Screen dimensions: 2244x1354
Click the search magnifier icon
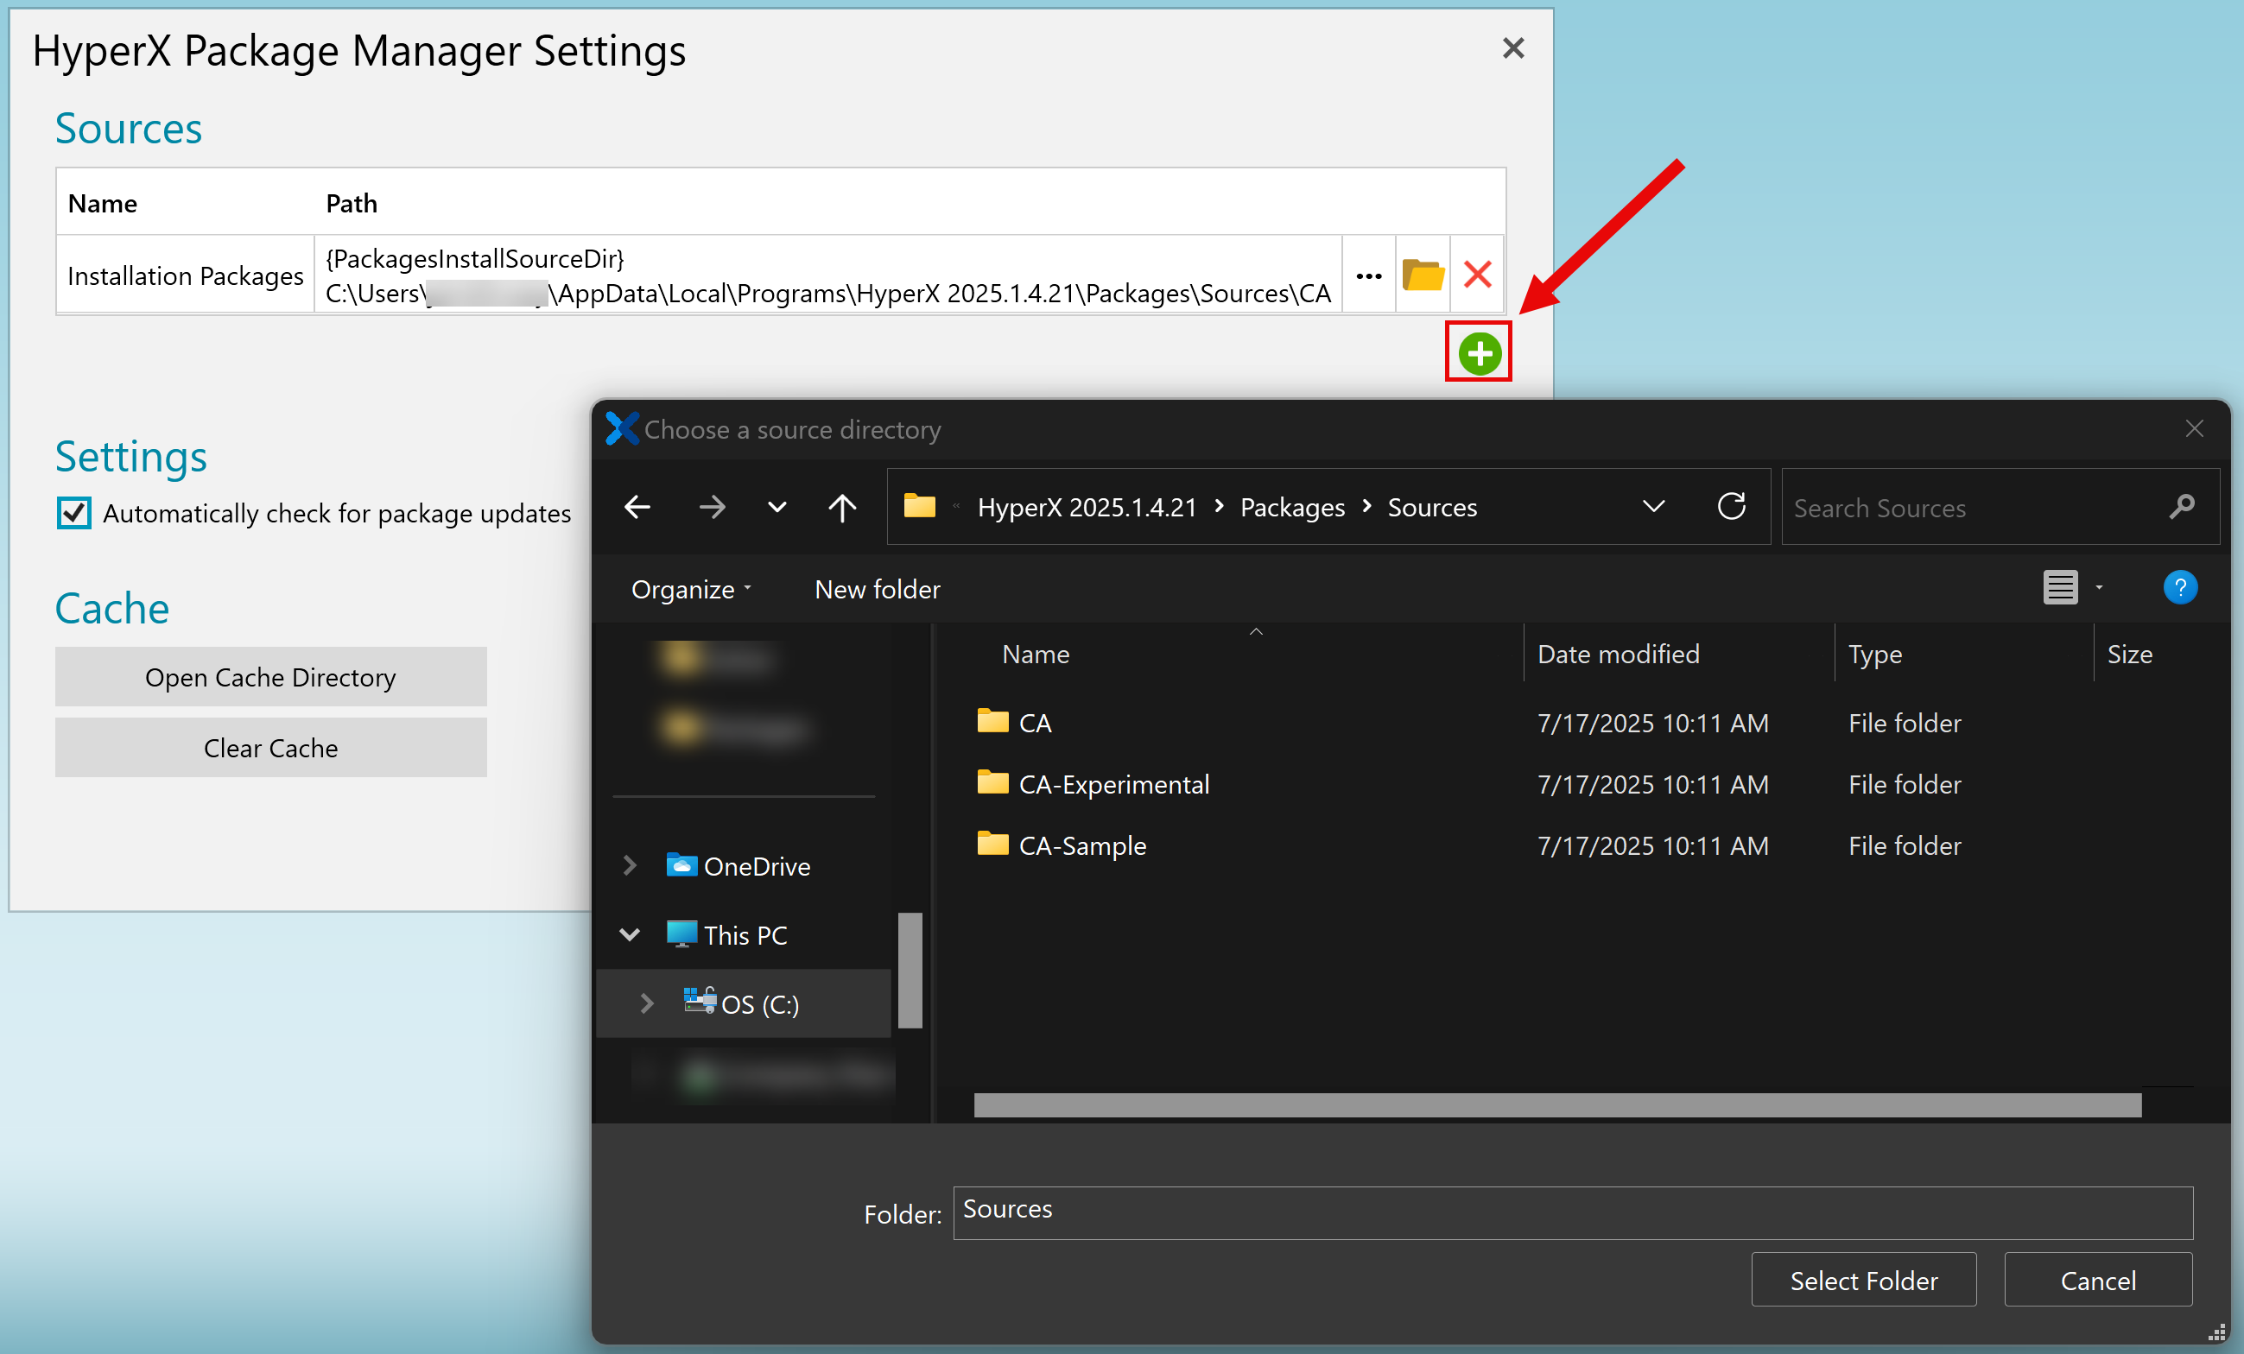click(x=2182, y=506)
